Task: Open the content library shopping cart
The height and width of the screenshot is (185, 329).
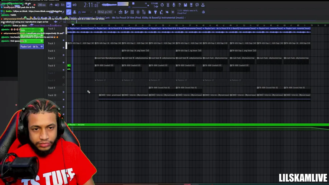Action: click(x=173, y=12)
